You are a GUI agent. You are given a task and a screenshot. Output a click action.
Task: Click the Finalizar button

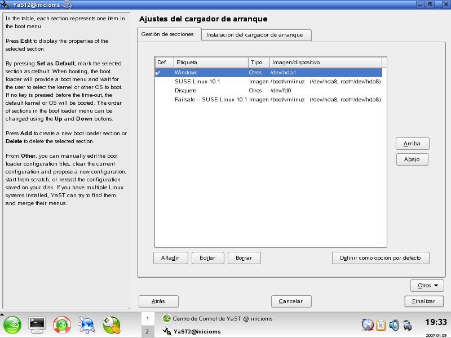point(423,301)
